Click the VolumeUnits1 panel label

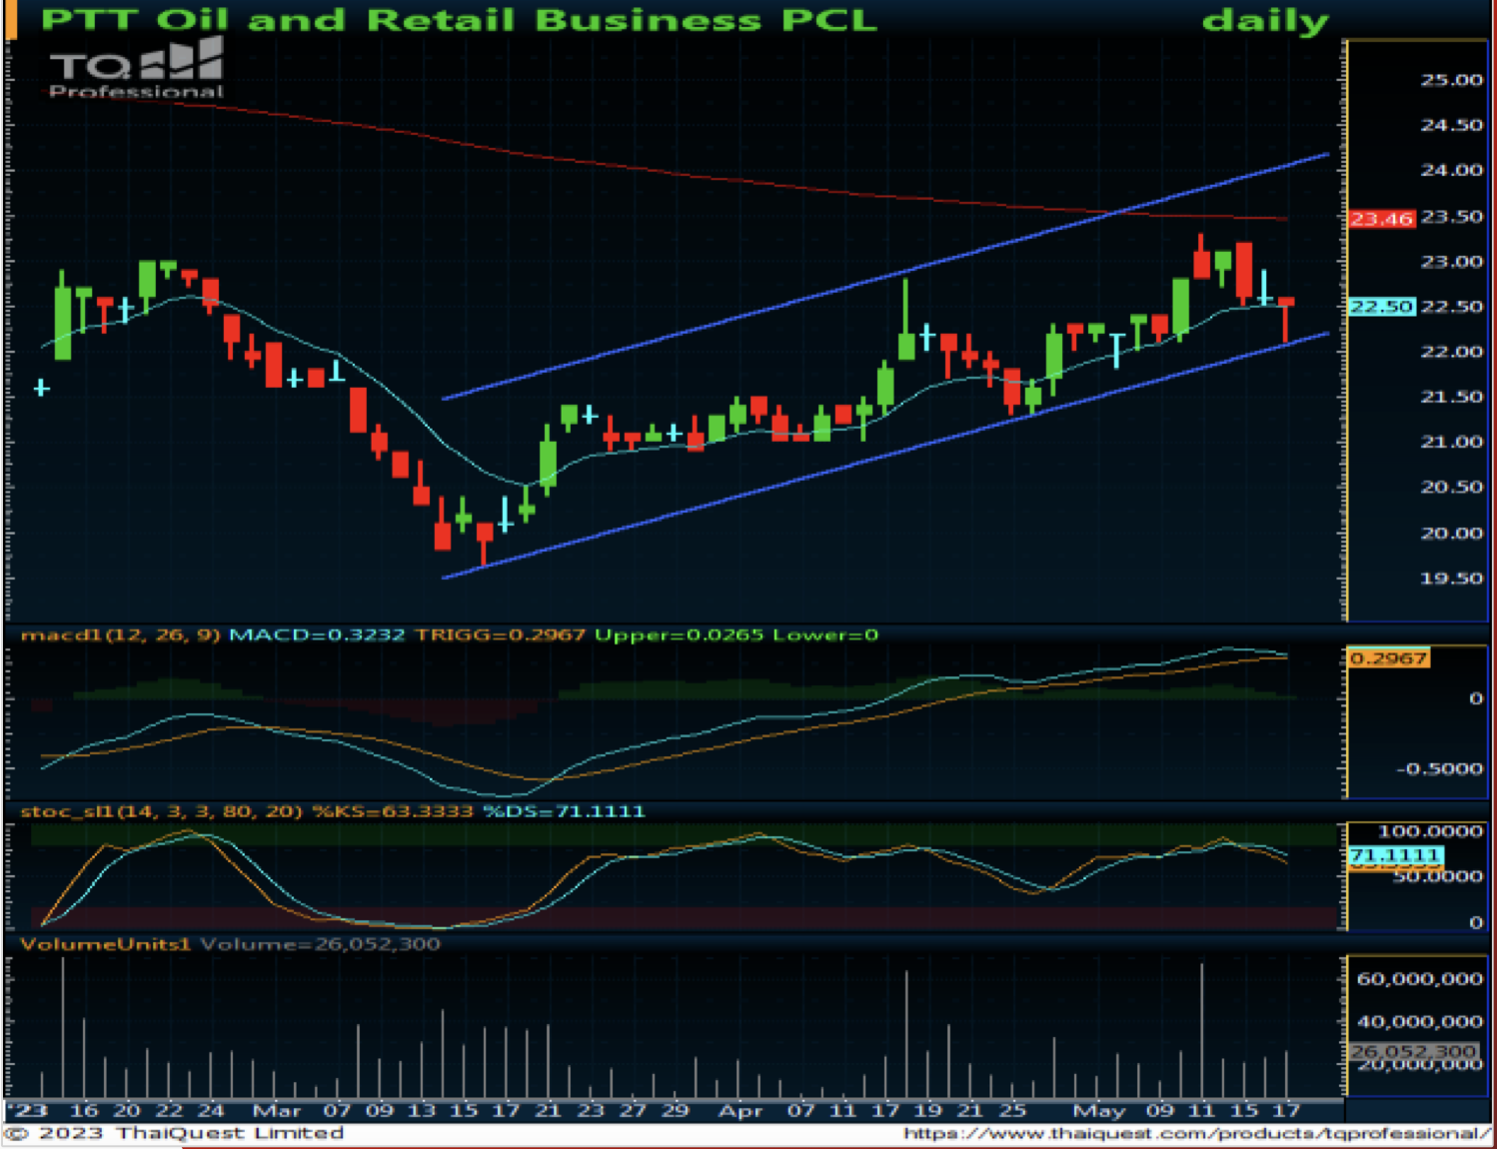[105, 943]
